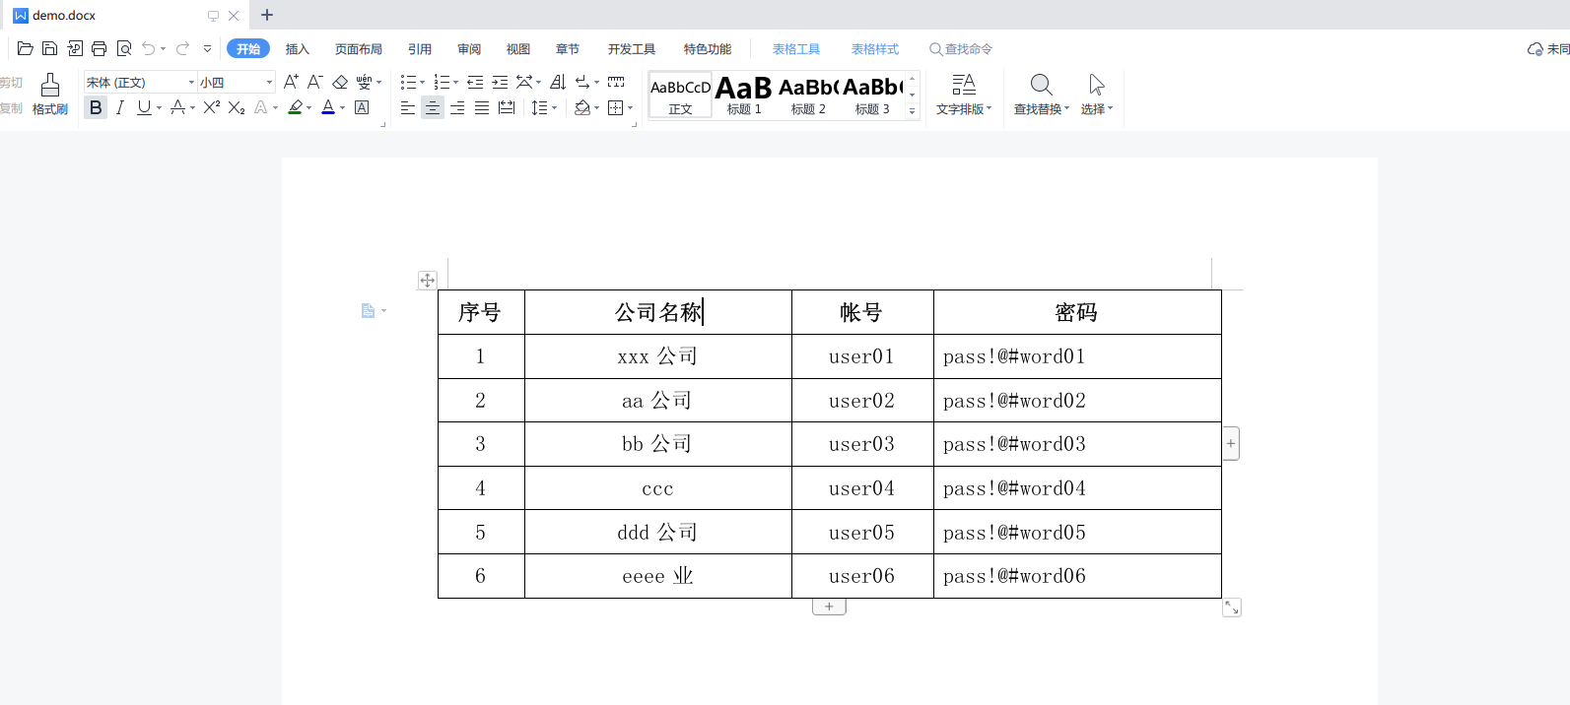This screenshot has width=1570, height=705.
Task: Click the clear formatting eraser icon
Action: [x=340, y=83]
